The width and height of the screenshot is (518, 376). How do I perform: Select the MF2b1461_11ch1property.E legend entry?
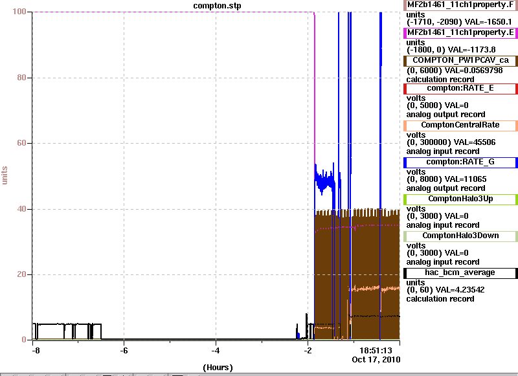click(460, 32)
